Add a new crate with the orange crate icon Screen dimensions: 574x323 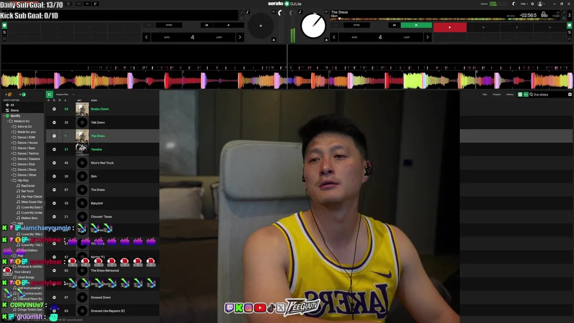point(9,95)
